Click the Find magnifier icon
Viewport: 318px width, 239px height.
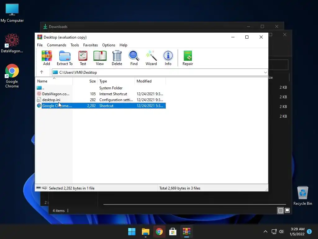(x=134, y=56)
